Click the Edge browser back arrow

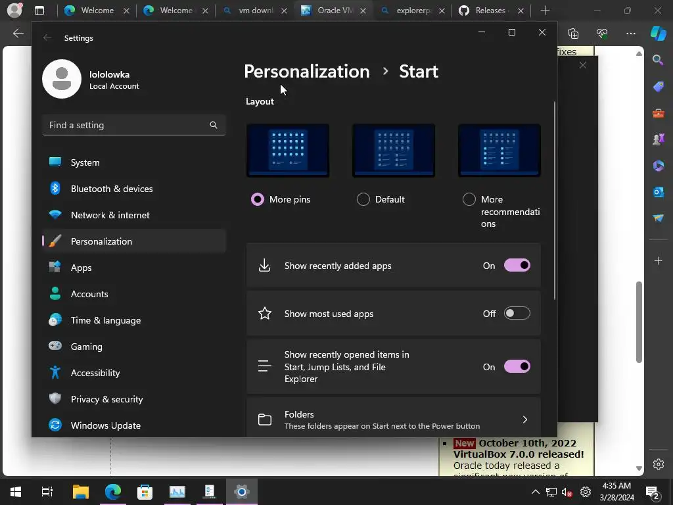[18, 33]
